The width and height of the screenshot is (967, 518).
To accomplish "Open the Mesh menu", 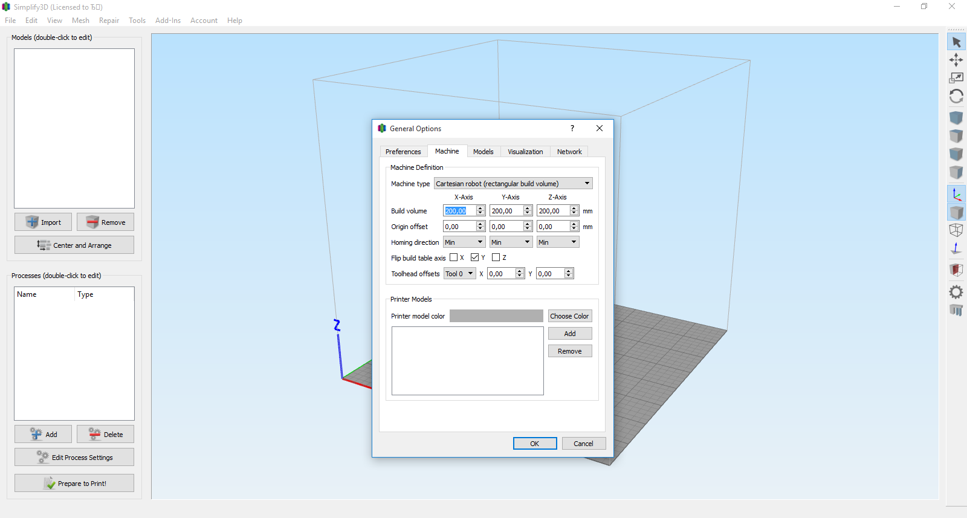I will [80, 21].
